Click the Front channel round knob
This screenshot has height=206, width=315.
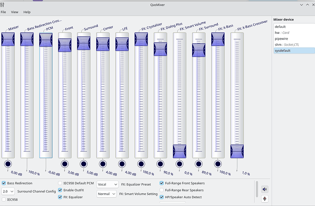[65, 164]
